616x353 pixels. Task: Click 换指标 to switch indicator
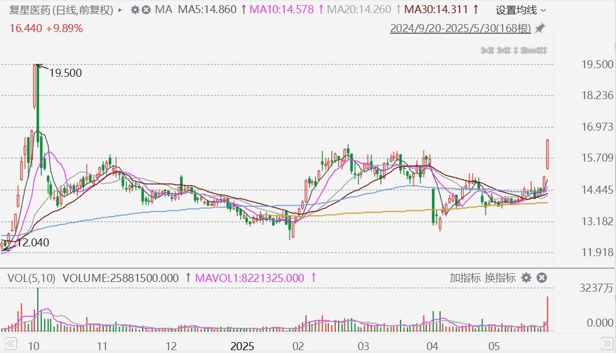pos(500,278)
